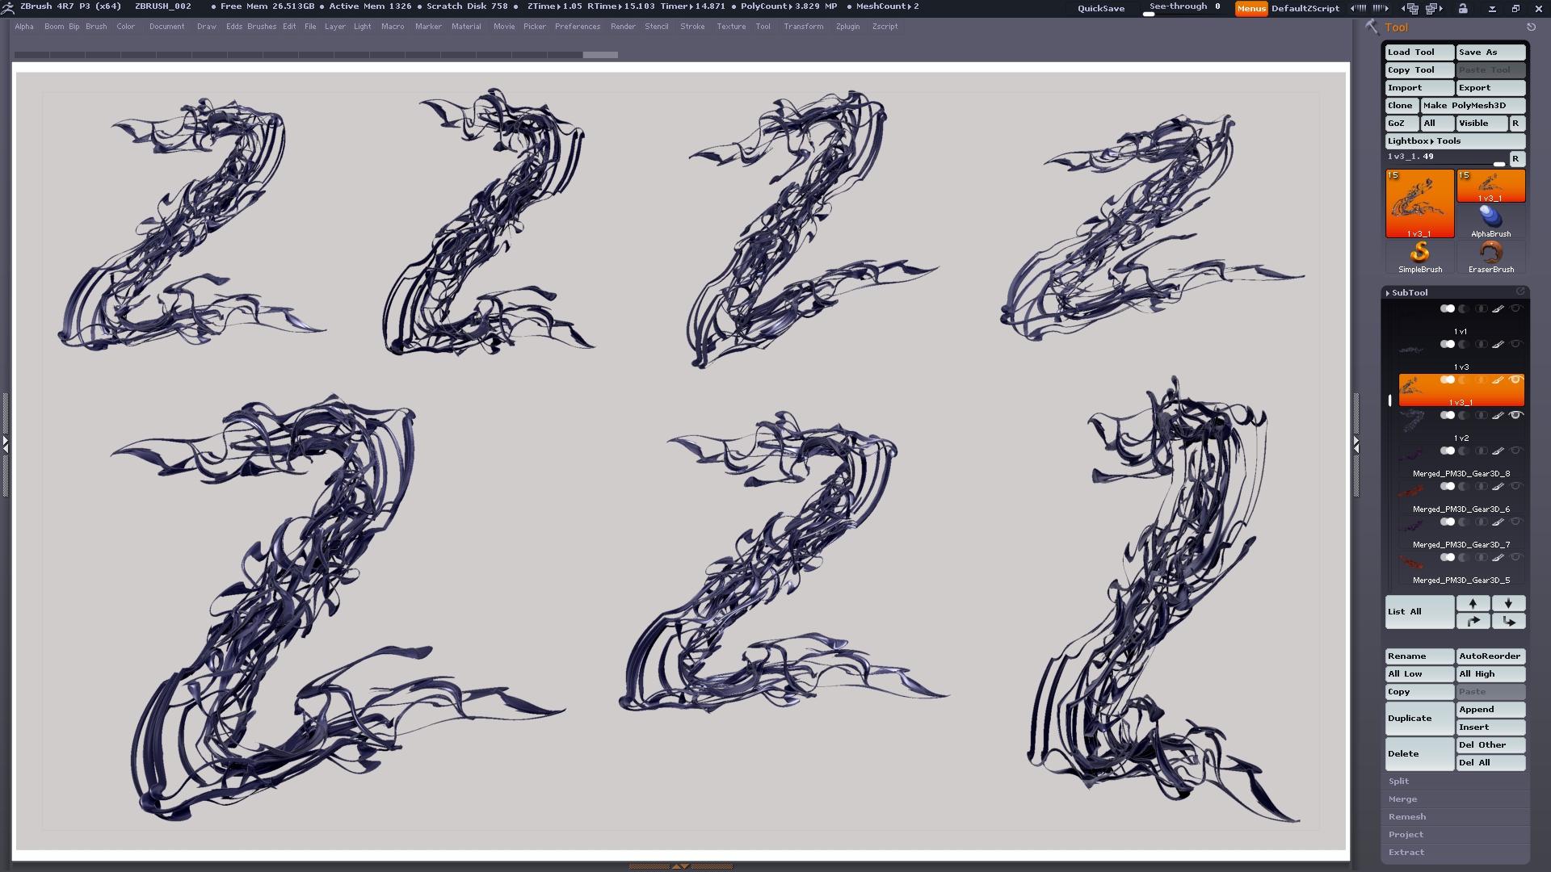This screenshot has height=872, width=1551.
Task: Toggle polypaint brush on Merged_PM3D_Gear3D_8 subtool
Action: pyautogui.click(x=1498, y=451)
